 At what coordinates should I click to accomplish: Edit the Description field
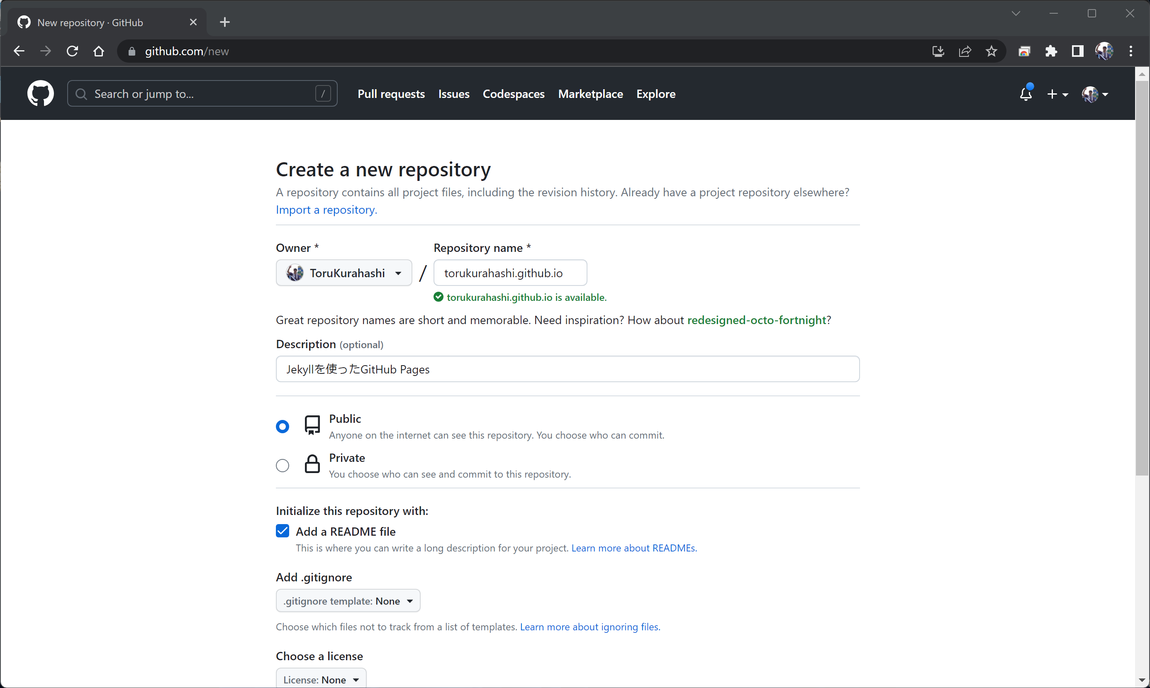click(568, 369)
